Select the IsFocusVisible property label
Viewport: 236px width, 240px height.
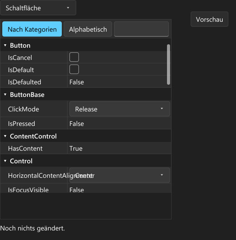point(28,190)
